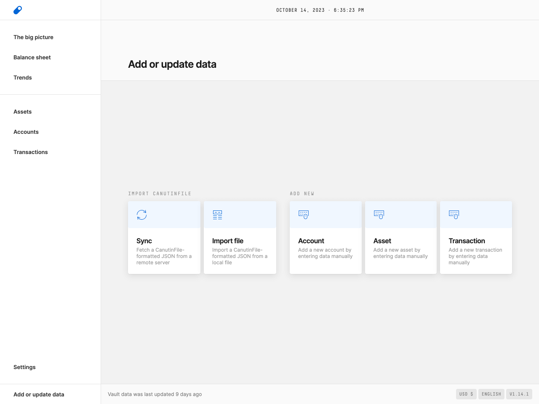Click the ADD NEW section label
Viewport: 539px width, 404px height.
(x=302, y=194)
